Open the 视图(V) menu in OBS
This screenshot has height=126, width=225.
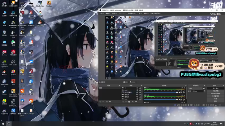click(x=114, y=13)
